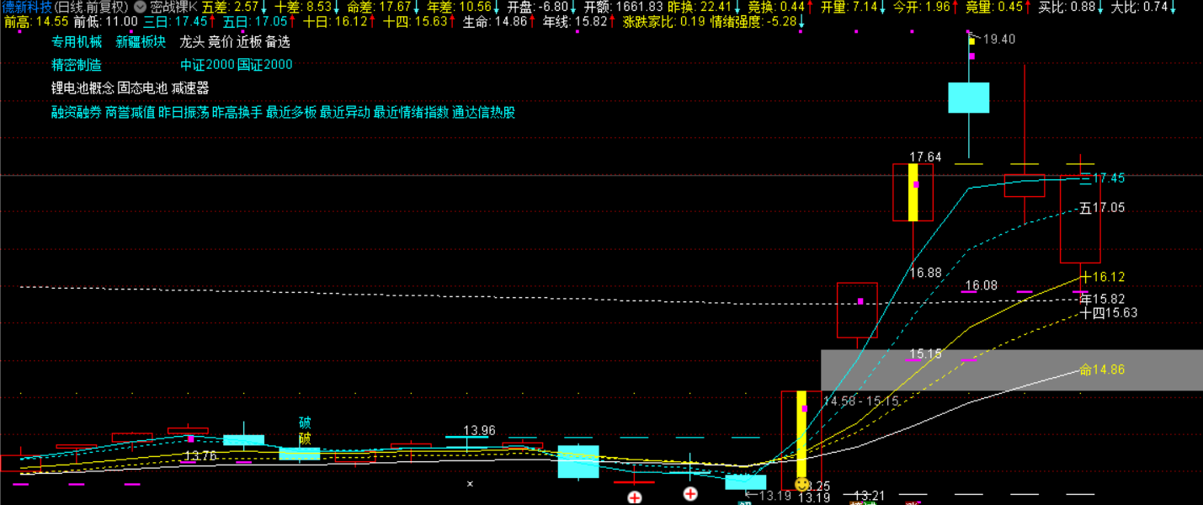Click the 竞量: 0.45 indicator value
This screenshot has width=1203, height=505.
994,7
